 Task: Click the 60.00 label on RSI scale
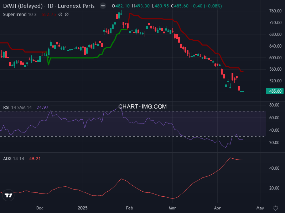[274, 118]
